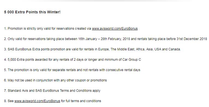Click term 4 about 5,000 Extra points awarded
Screen dimensions: 209x107
click(73, 60)
